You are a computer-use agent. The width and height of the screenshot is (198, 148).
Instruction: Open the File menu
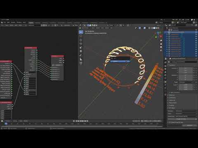pos(5,23)
